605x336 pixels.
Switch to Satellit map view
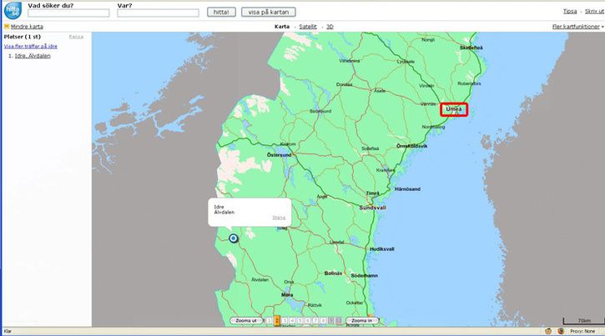tap(307, 27)
